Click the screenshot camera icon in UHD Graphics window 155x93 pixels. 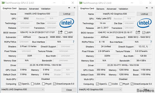tap(69, 8)
